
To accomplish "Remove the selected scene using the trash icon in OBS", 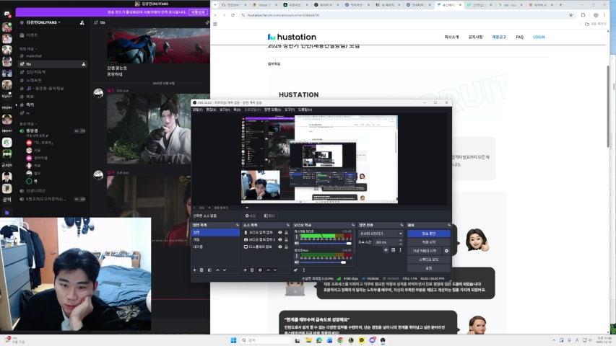I will 201,270.
